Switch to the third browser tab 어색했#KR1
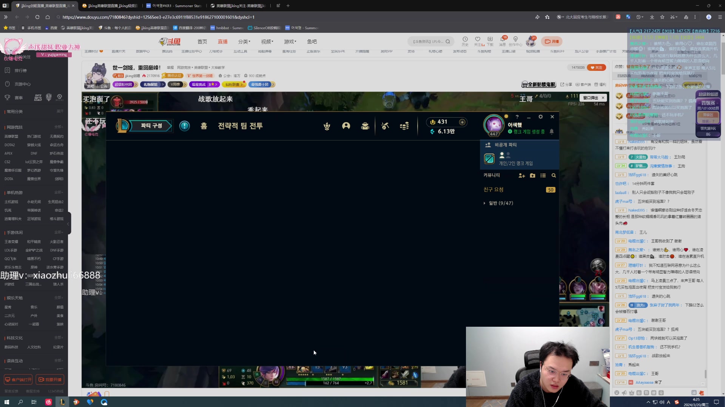 click(174, 6)
